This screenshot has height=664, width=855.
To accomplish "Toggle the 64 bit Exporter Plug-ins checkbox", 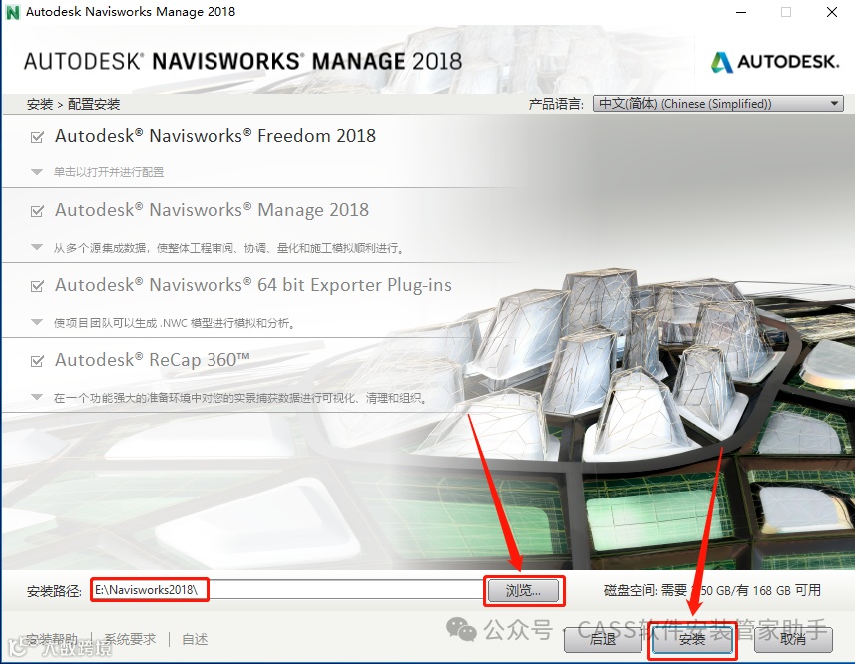I will tap(37, 285).
